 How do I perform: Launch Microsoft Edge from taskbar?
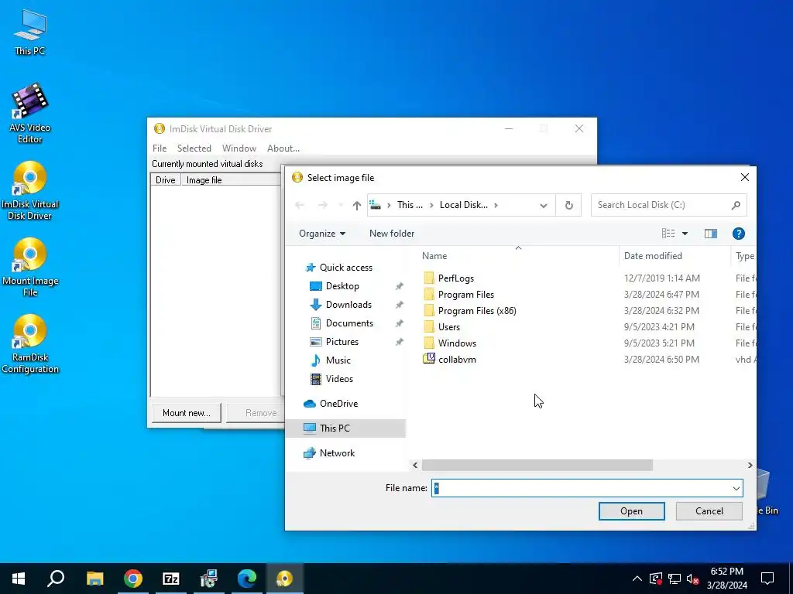[247, 579]
